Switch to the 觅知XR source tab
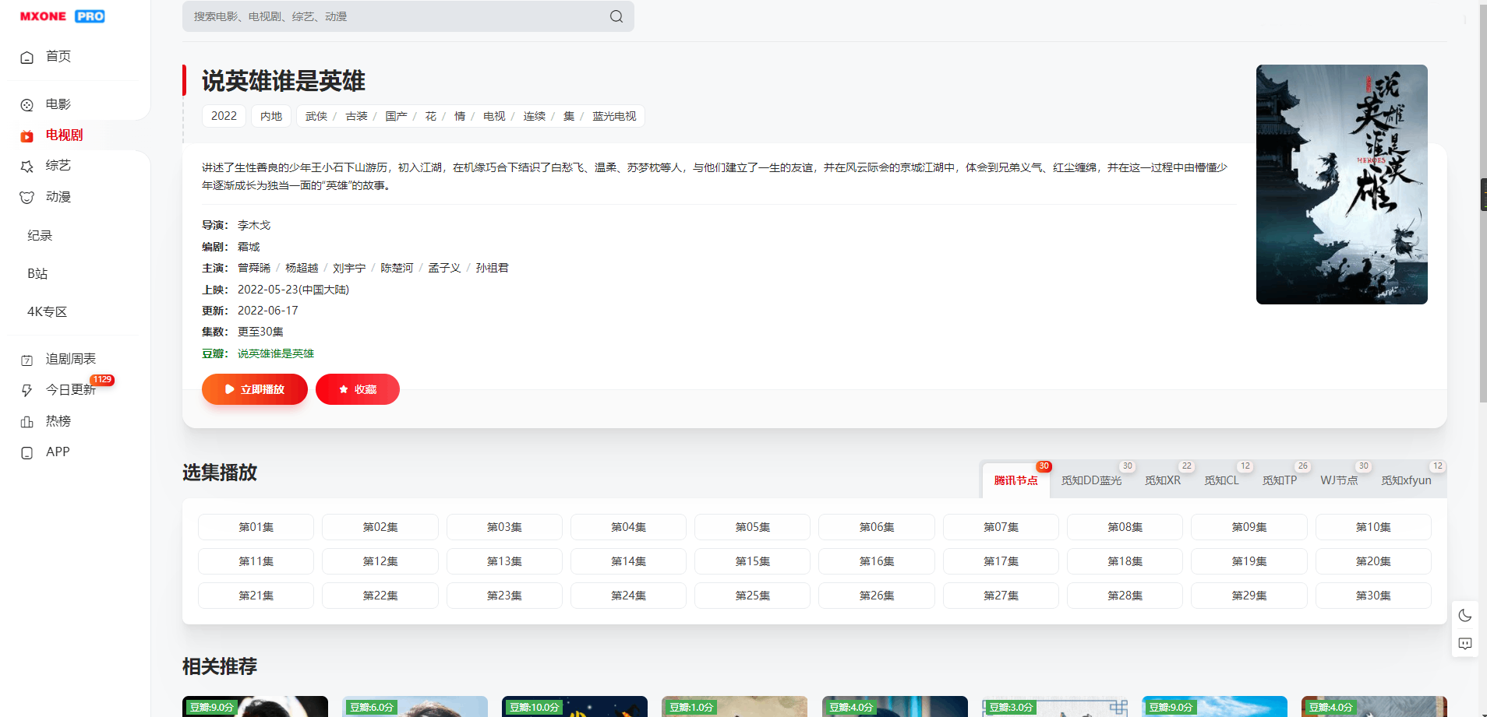This screenshot has width=1487, height=717. coord(1164,480)
